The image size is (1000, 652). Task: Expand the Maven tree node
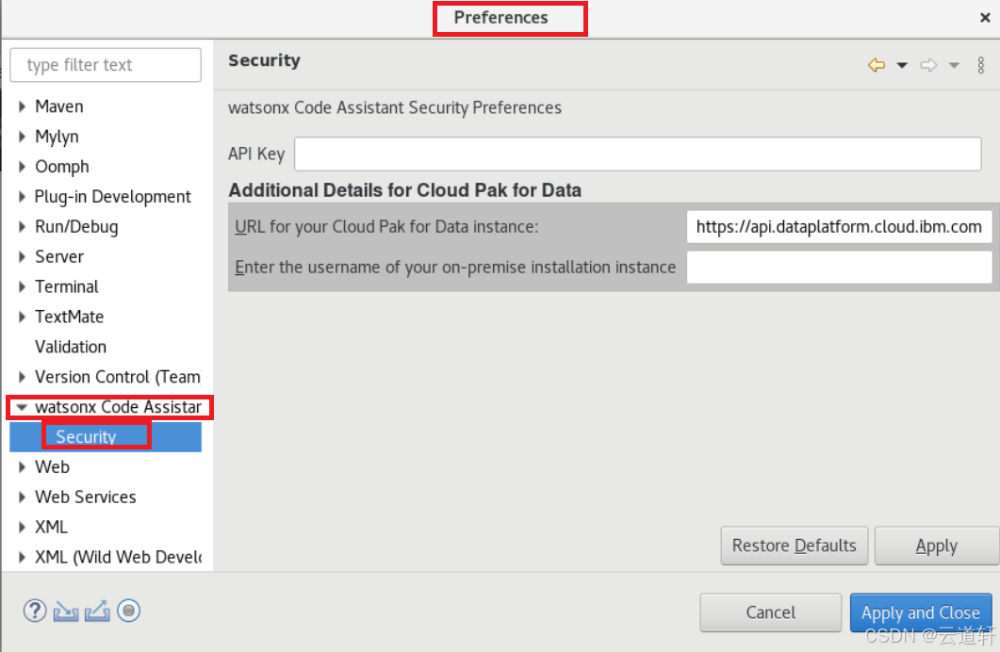coord(23,106)
